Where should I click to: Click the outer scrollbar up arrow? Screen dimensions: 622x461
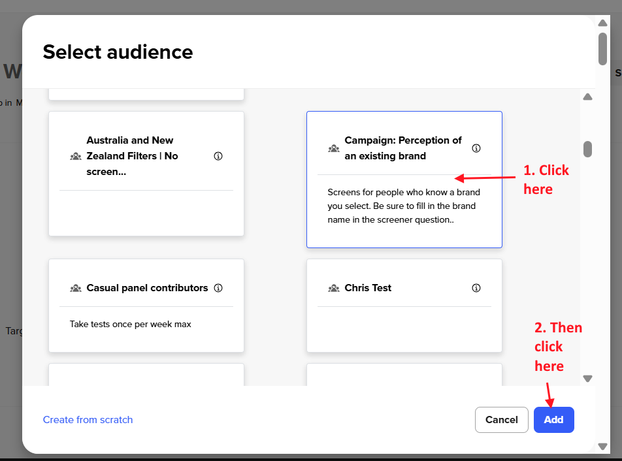tap(602, 23)
